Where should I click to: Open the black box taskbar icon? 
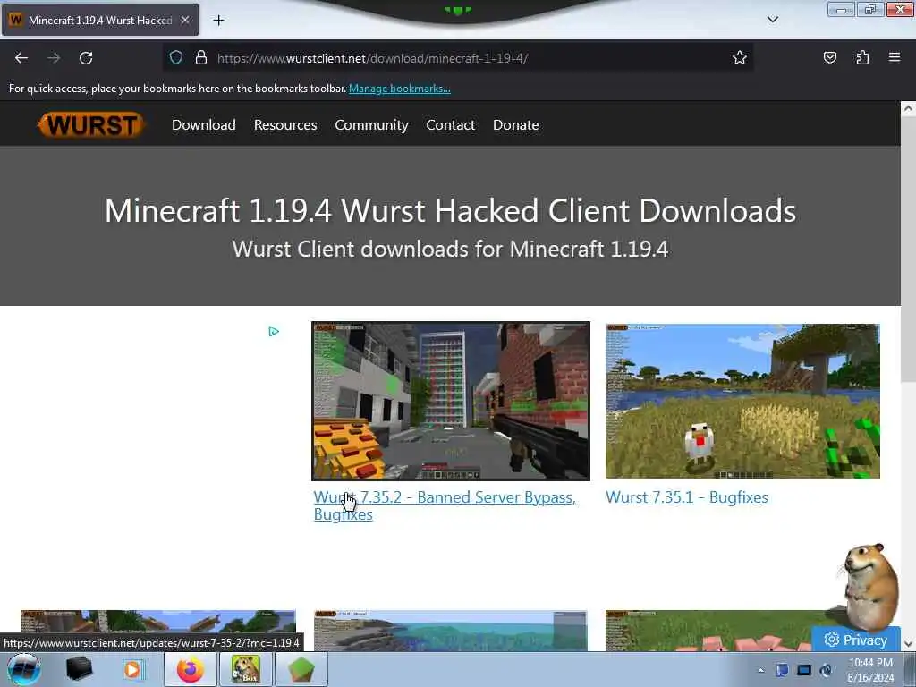click(x=80, y=669)
